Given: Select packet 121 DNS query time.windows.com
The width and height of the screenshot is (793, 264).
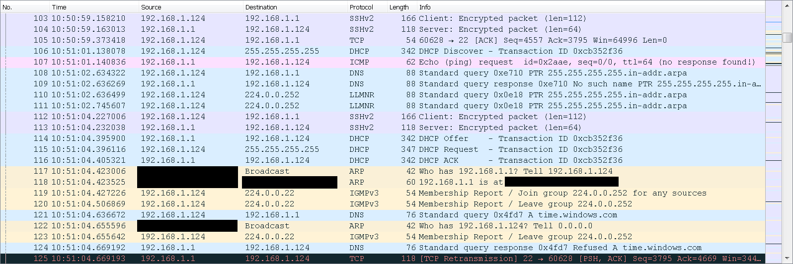Looking at the screenshot, I should coord(383,215).
